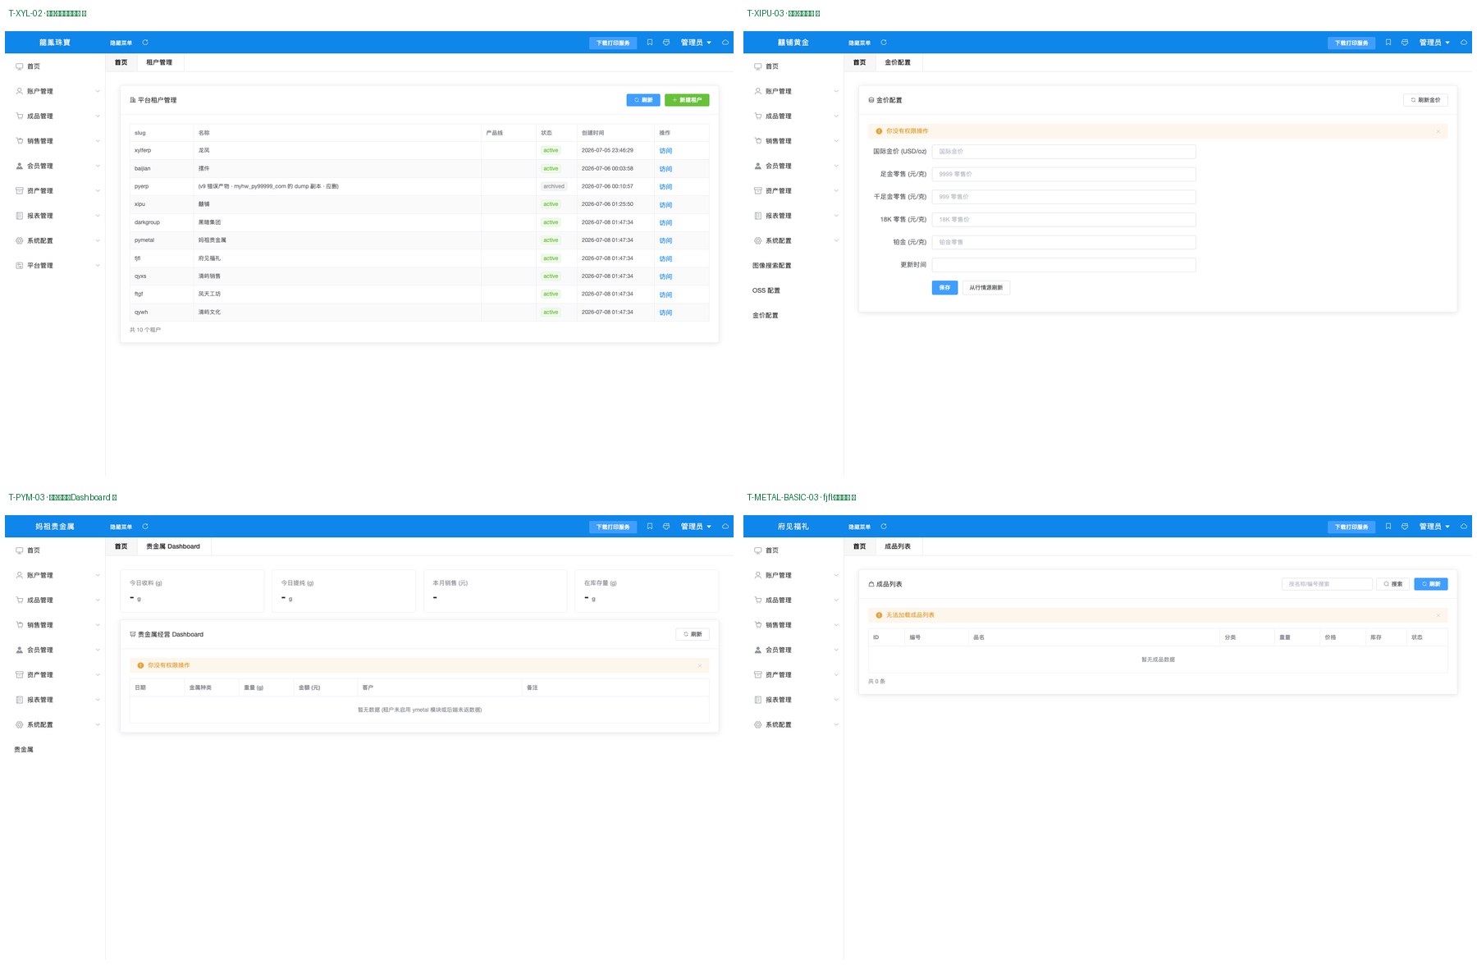Click bookmark icon in 龍鳳珠寶 header
Viewport: 1477px width, 968px height.
click(x=650, y=43)
